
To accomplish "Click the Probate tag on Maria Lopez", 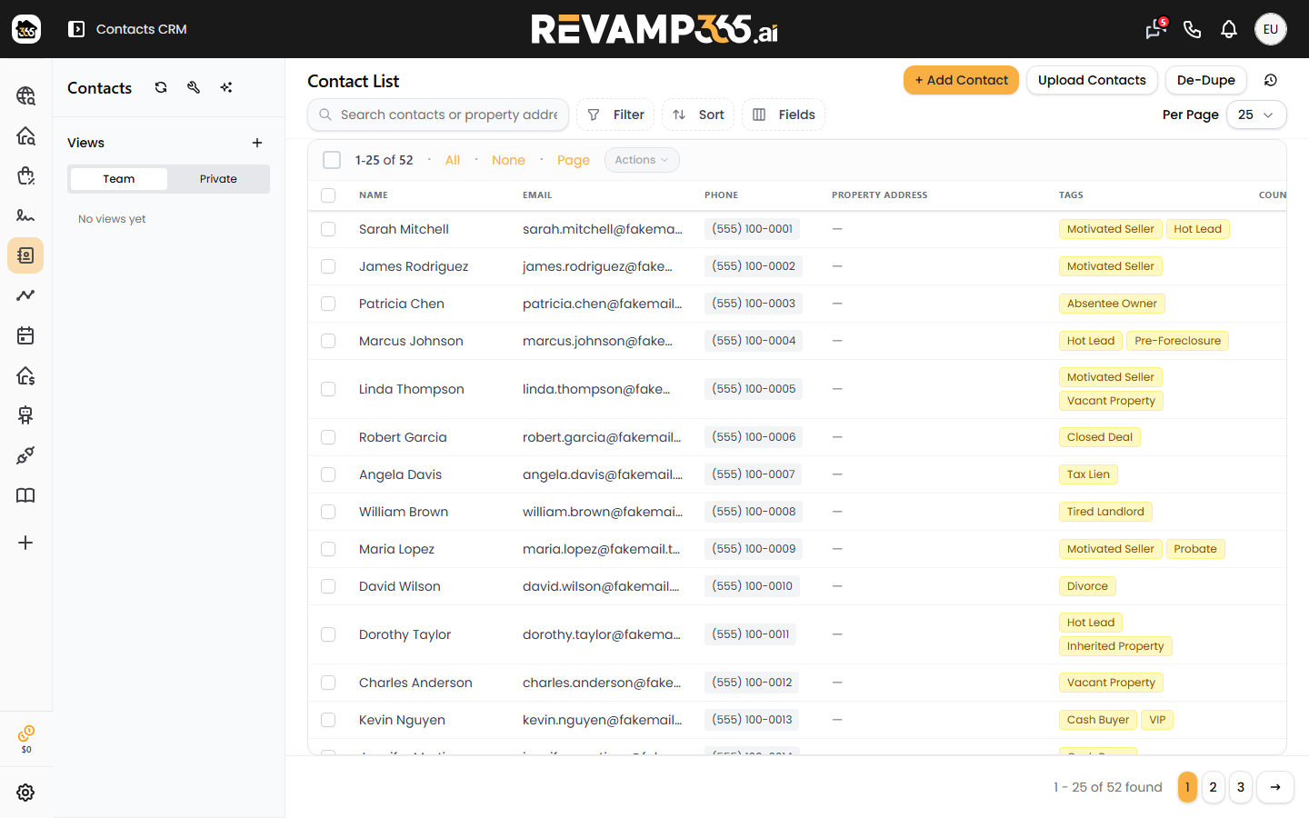I will (x=1195, y=549).
